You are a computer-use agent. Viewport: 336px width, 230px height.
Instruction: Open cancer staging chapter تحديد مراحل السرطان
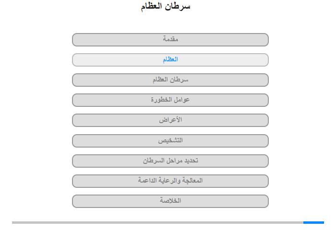[170, 161]
